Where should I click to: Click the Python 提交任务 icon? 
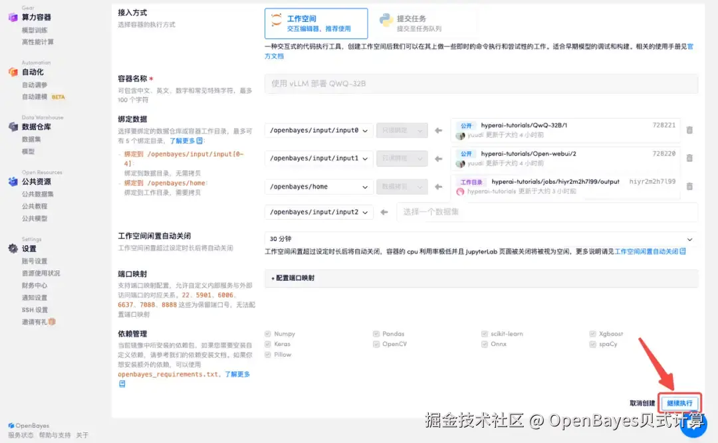click(386, 20)
